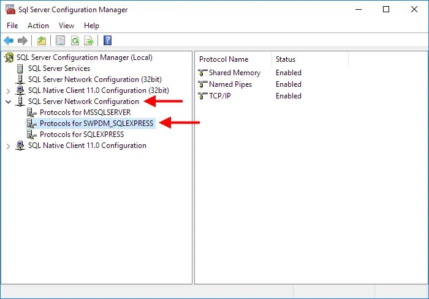Click the Protocols for SQLEXPRESS icon

coord(31,135)
